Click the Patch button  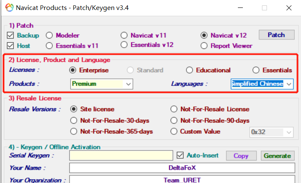coord(277,35)
